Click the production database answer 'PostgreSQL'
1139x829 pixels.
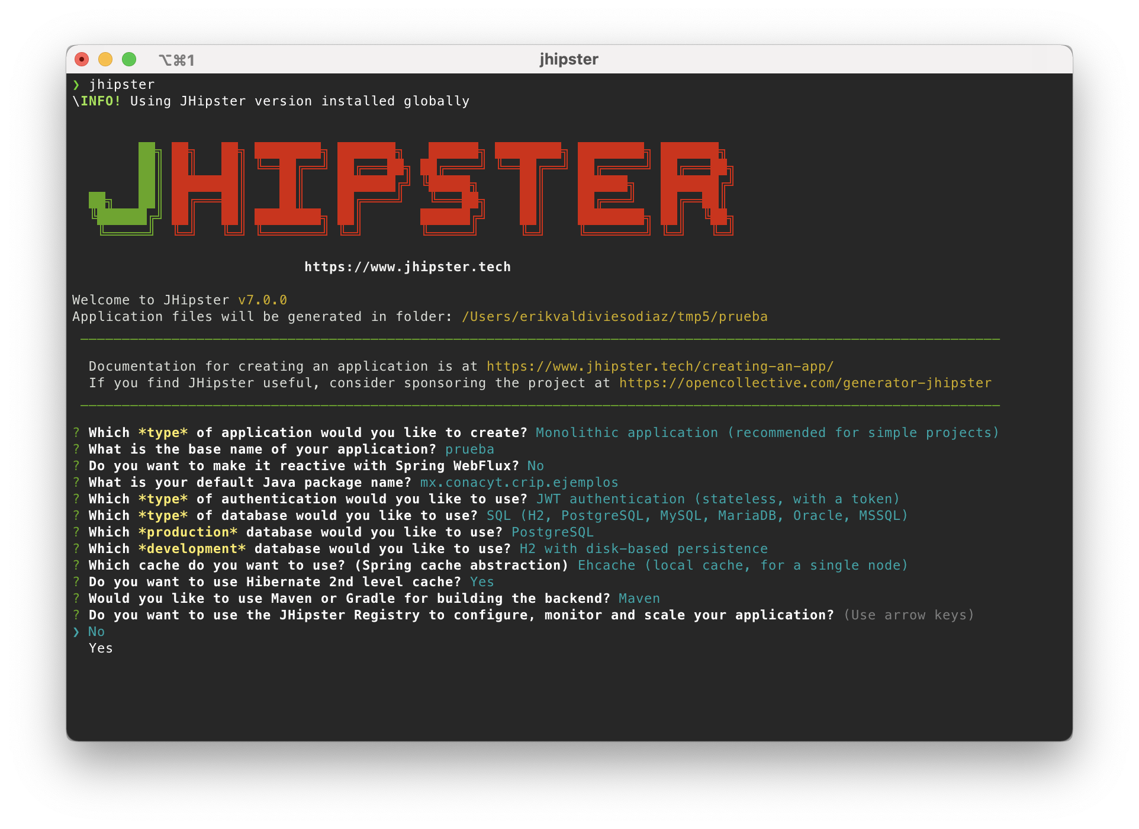click(552, 532)
